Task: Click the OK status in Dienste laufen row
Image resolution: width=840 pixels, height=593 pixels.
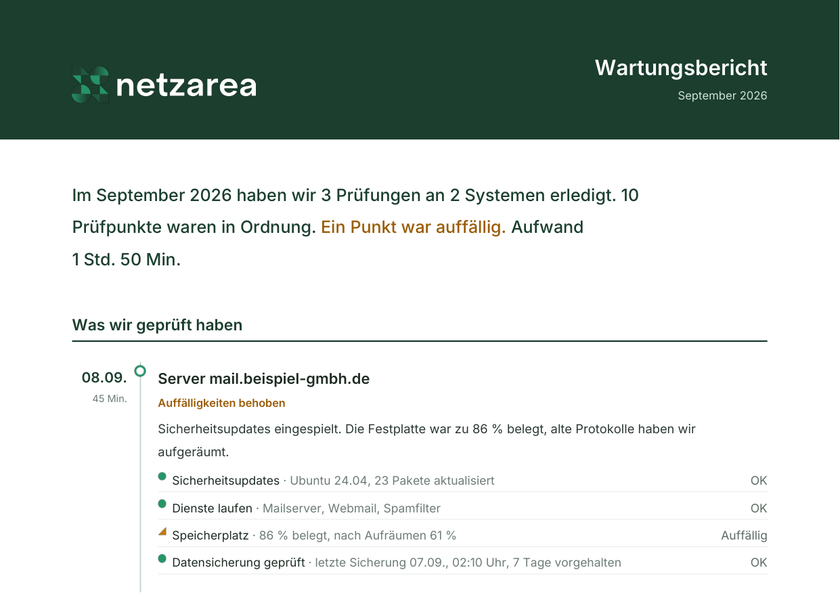Action: [x=759, y=508]
